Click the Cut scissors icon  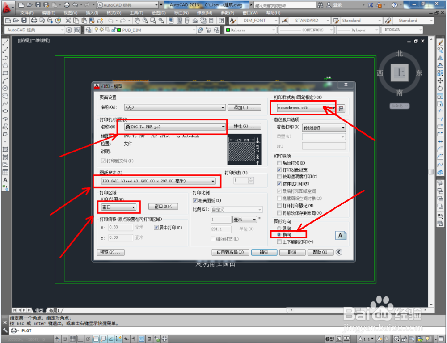(x=68, y=21)
